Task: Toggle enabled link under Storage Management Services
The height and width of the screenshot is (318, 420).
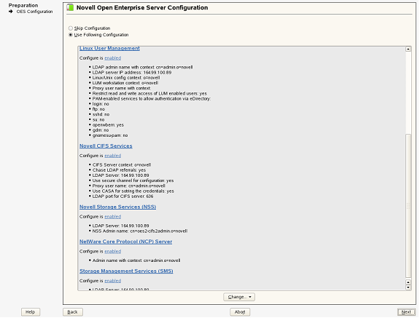Action: (113, 281)
